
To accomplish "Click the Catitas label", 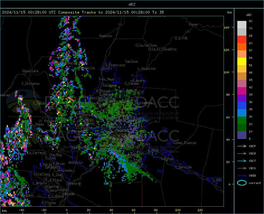I will coord(167,159).
